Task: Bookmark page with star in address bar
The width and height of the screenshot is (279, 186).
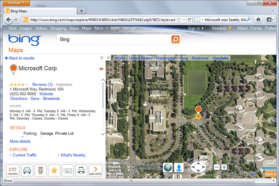Action: 179,20
